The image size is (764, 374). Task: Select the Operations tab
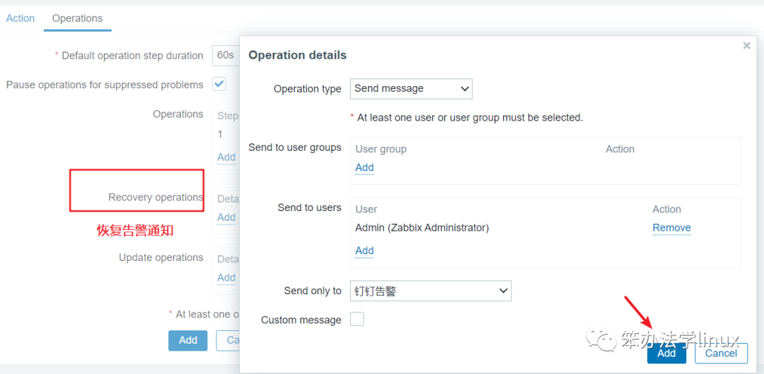[x=77, y=18]
